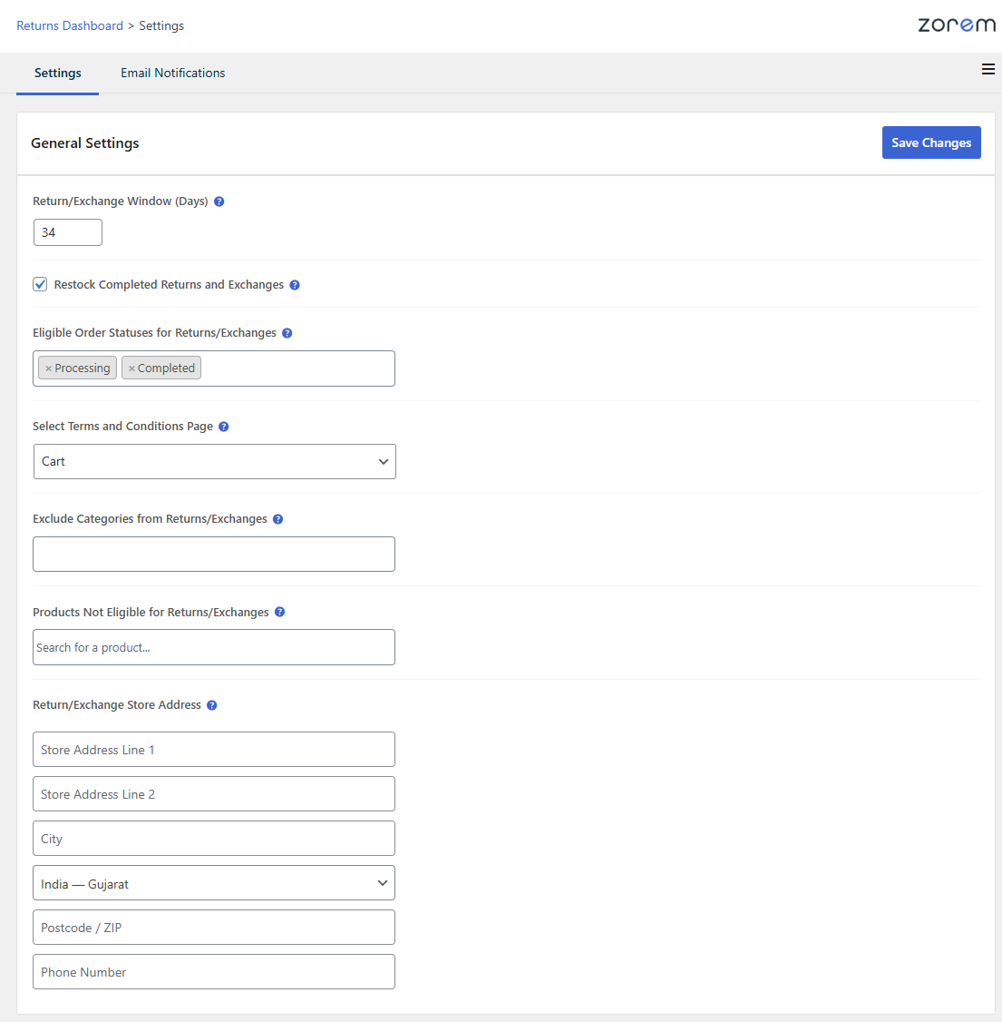The height and width of the screenshot is (1022, 1002).
Task: Click help icon beside Exclude Categories label
Action: 277,519
